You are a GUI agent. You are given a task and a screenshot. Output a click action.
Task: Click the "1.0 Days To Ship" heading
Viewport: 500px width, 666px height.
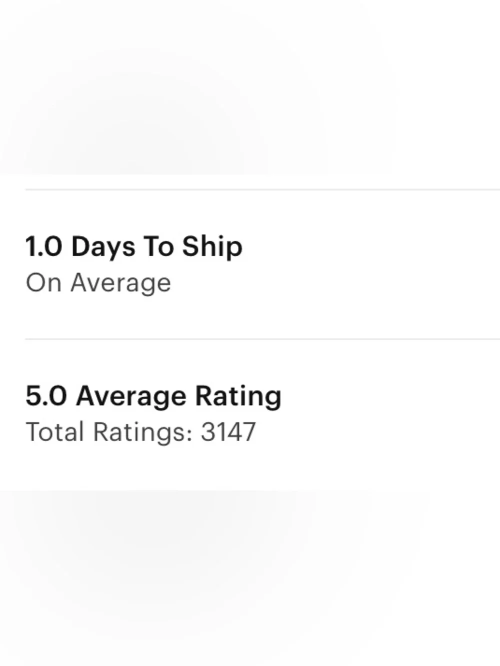coord(134,247)
